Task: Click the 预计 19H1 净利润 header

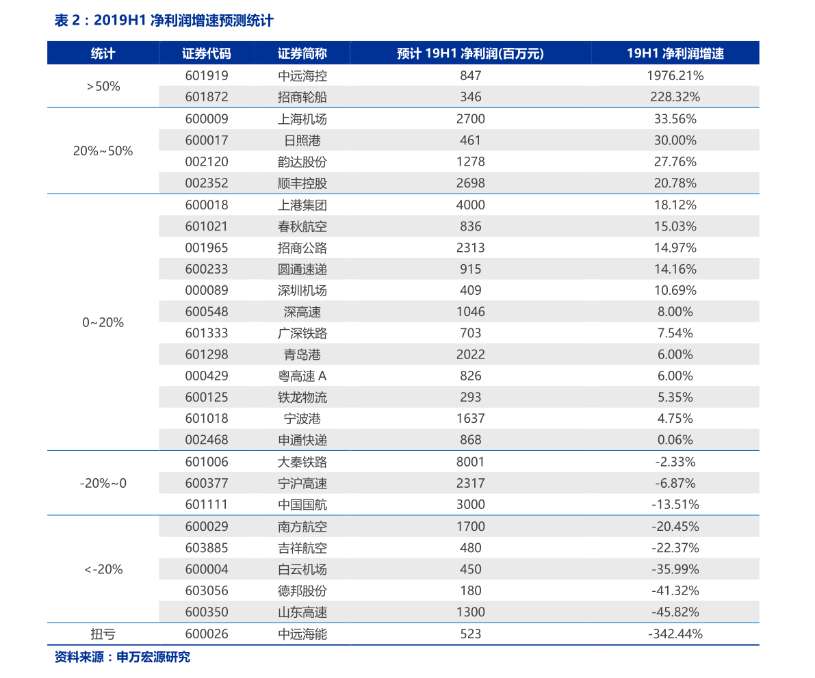Action: point(470,53)
